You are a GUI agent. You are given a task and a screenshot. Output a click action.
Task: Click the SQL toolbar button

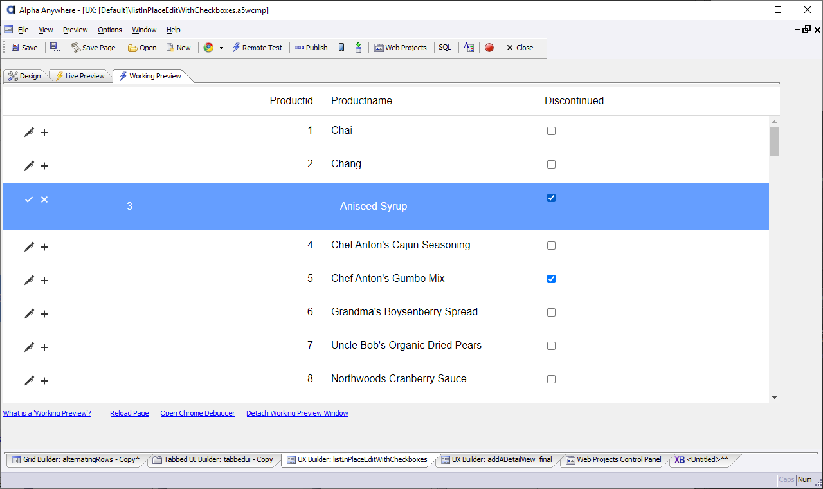point(445,48)
